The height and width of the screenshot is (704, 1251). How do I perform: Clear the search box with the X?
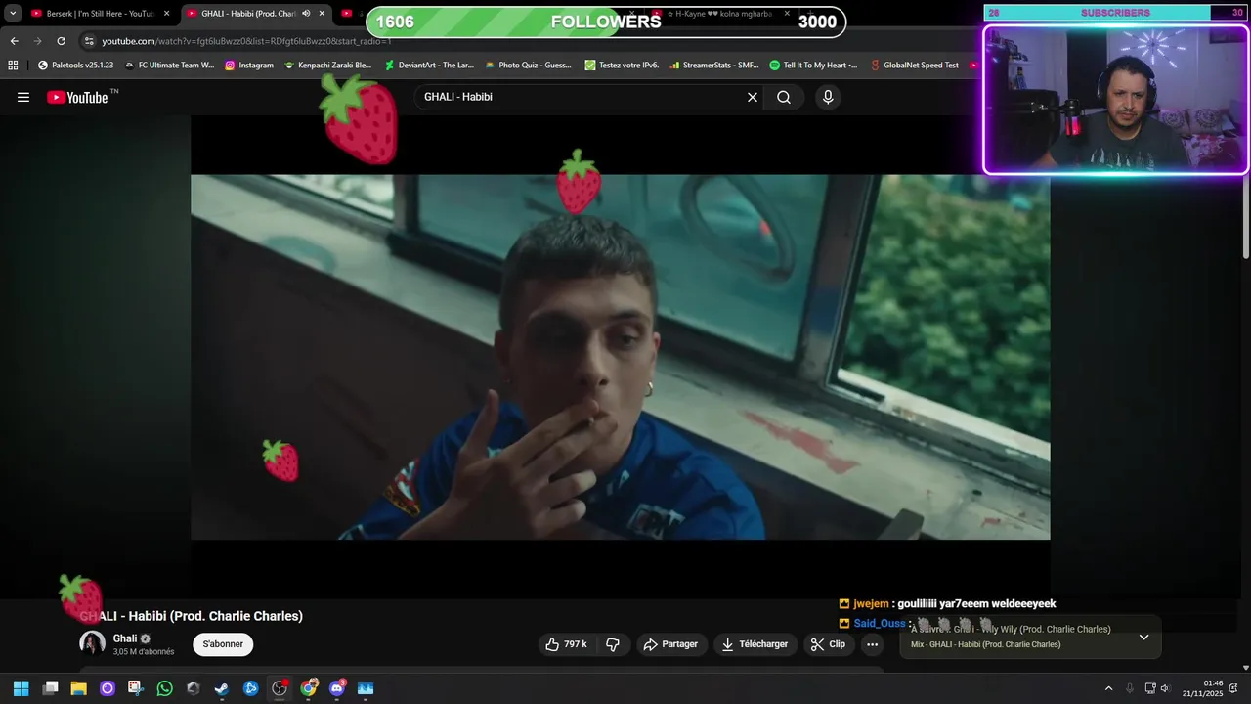753,97
